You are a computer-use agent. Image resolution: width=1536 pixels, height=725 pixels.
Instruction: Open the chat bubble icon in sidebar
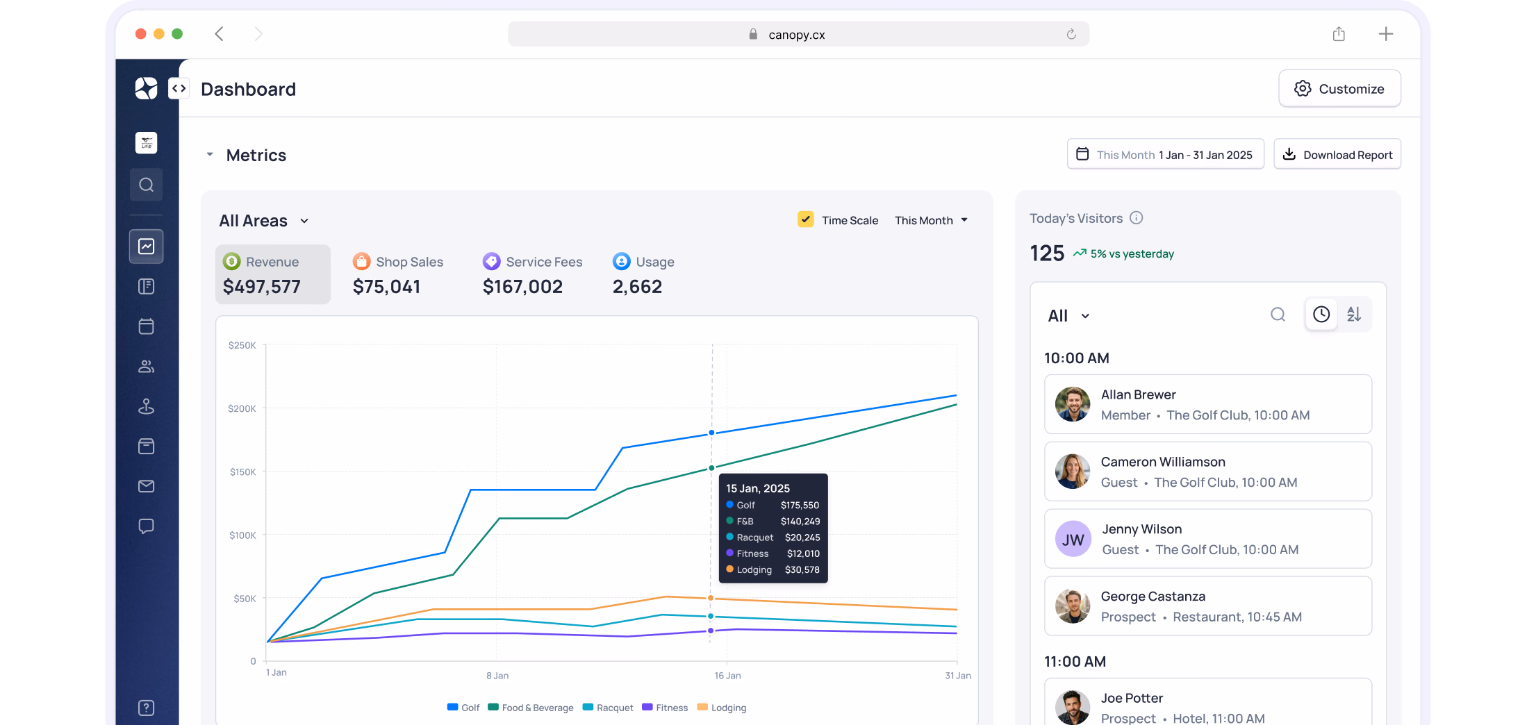tap(146, 526)
